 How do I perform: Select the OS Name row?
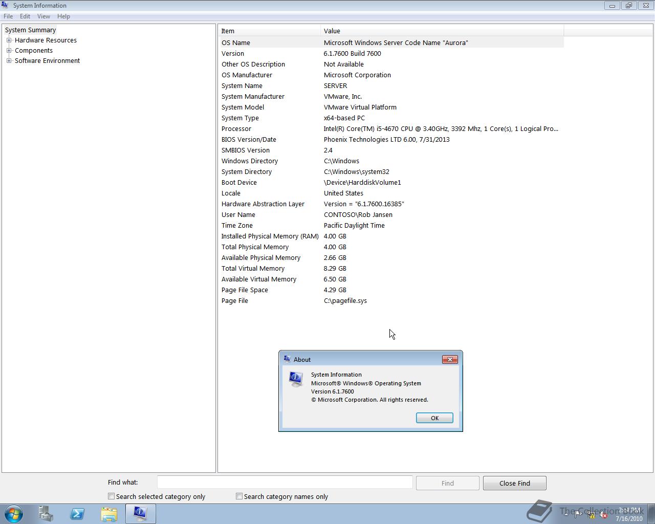point(391,42)
